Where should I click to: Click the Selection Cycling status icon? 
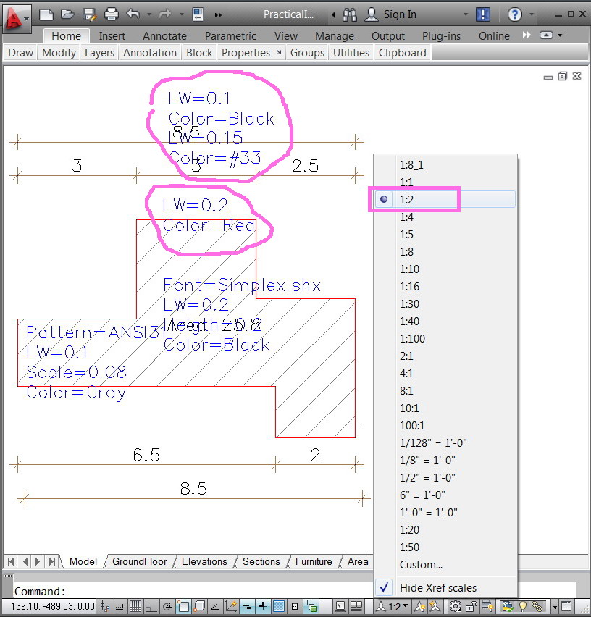pyautogui.click(x=311, y=606)
